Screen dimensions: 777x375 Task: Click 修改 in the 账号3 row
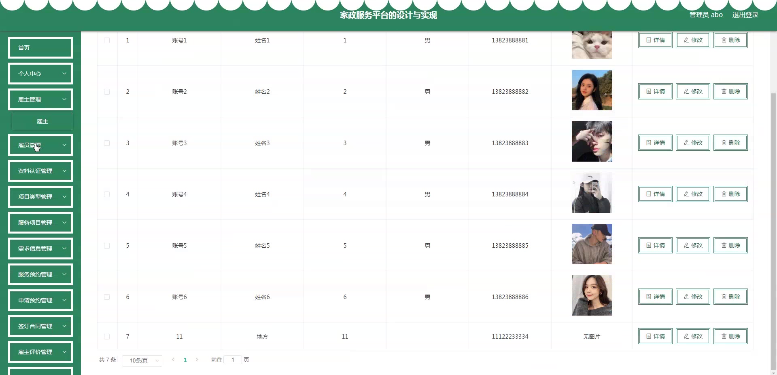(x=693, y=143)
